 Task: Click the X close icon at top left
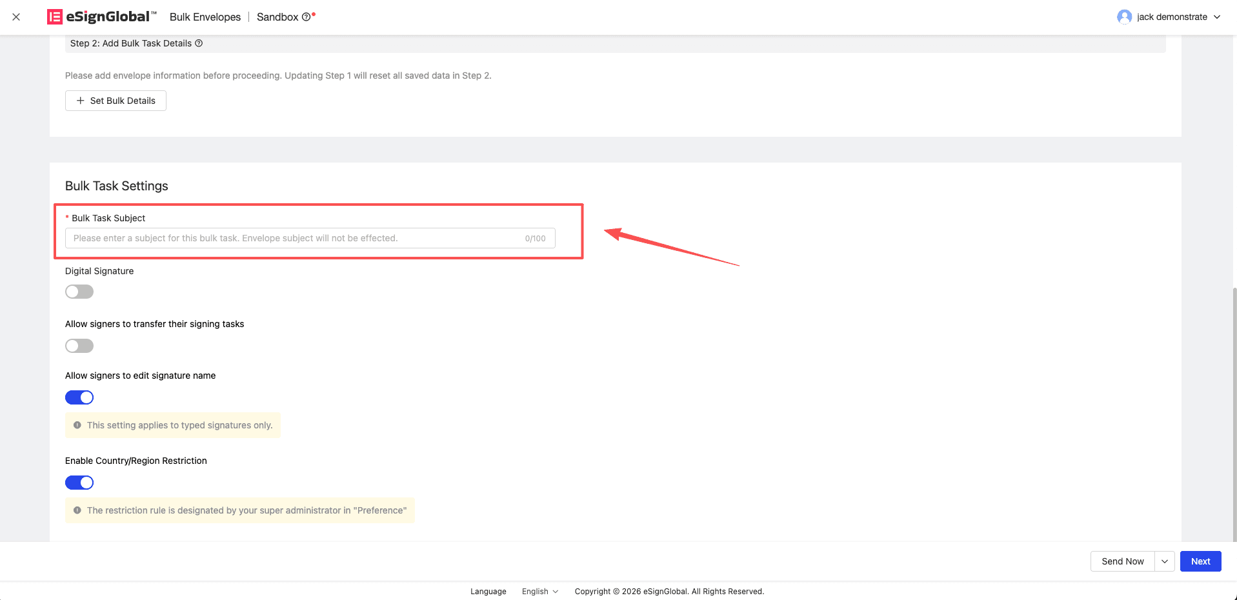[16, 17]
